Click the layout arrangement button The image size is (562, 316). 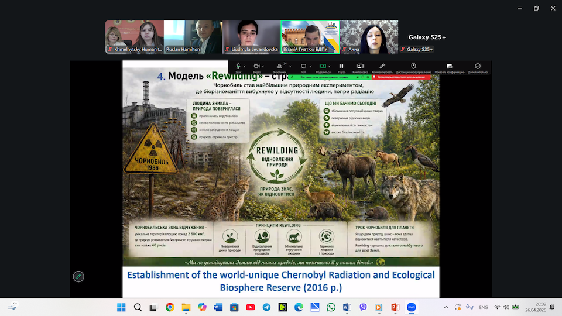pyautogui.click(x=360, y=67)
